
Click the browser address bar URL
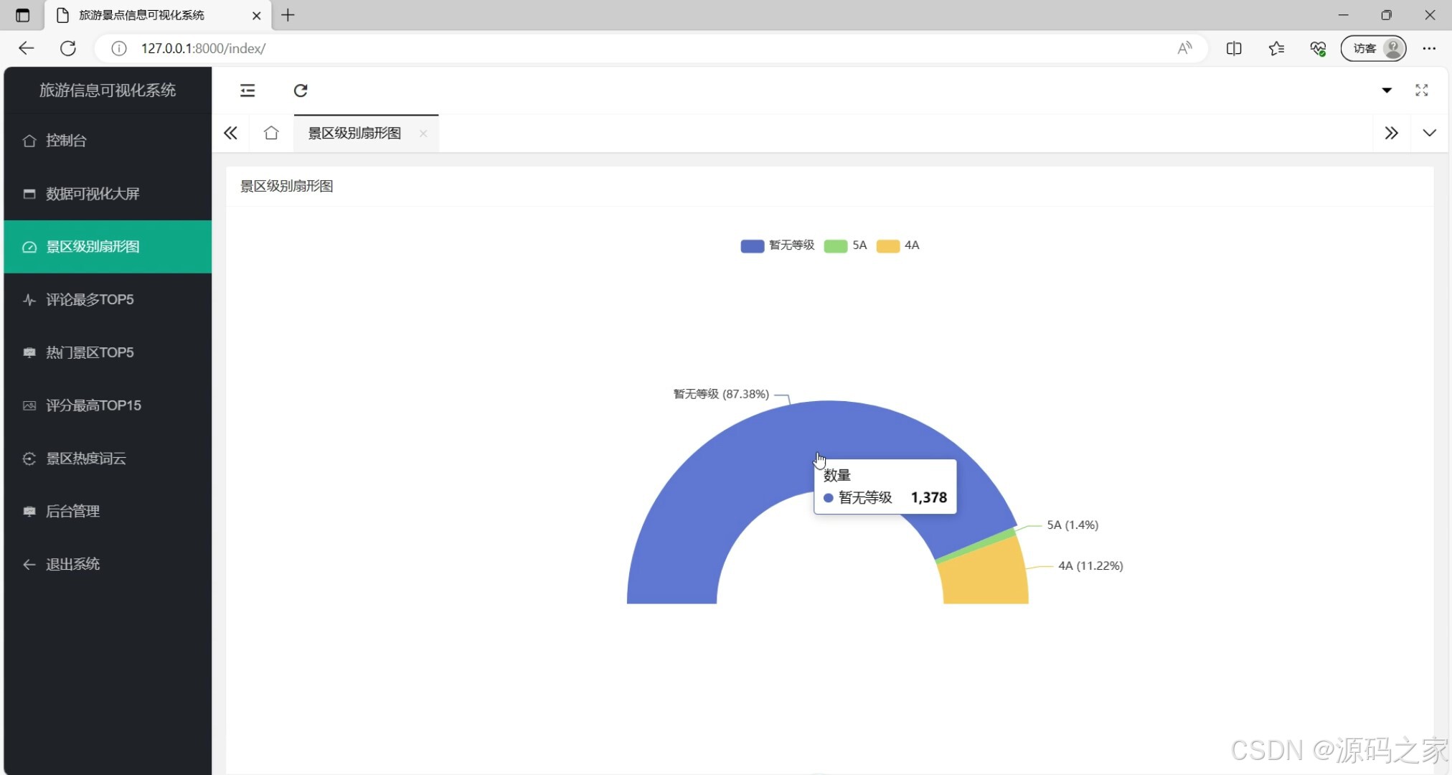click(203, 48)
